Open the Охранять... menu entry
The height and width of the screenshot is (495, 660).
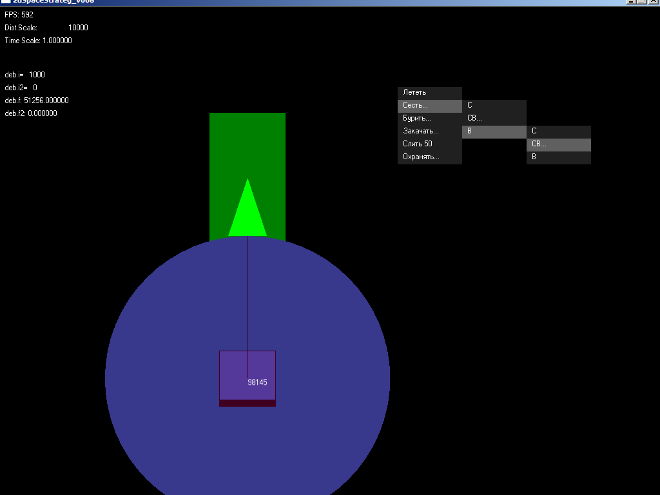click(x=429, y=157)
